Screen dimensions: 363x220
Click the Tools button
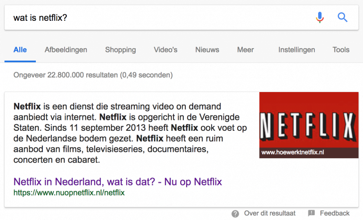pyautogui.click(x=341, y=50)
